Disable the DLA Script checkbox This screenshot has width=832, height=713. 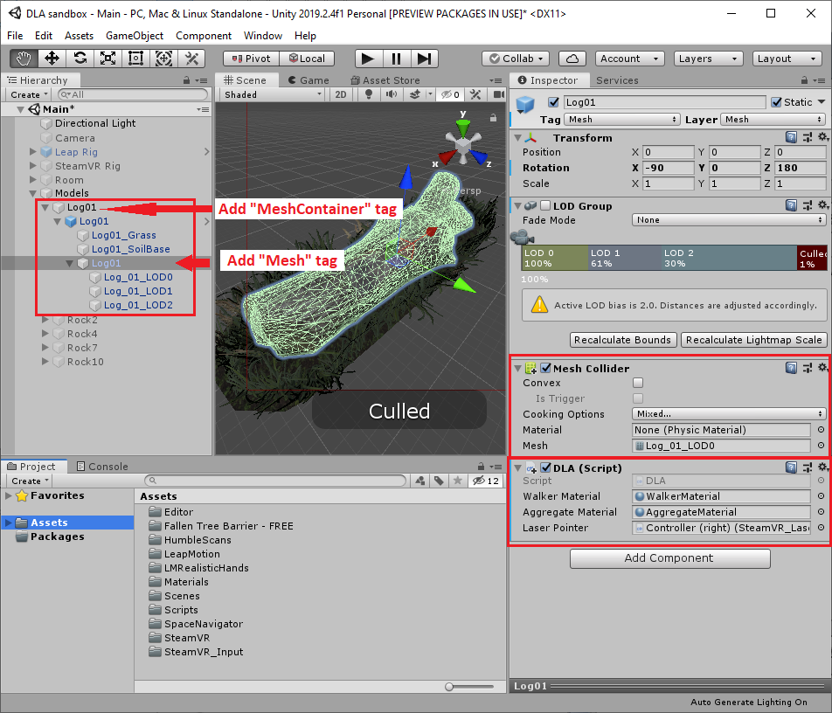click(545, 467)
